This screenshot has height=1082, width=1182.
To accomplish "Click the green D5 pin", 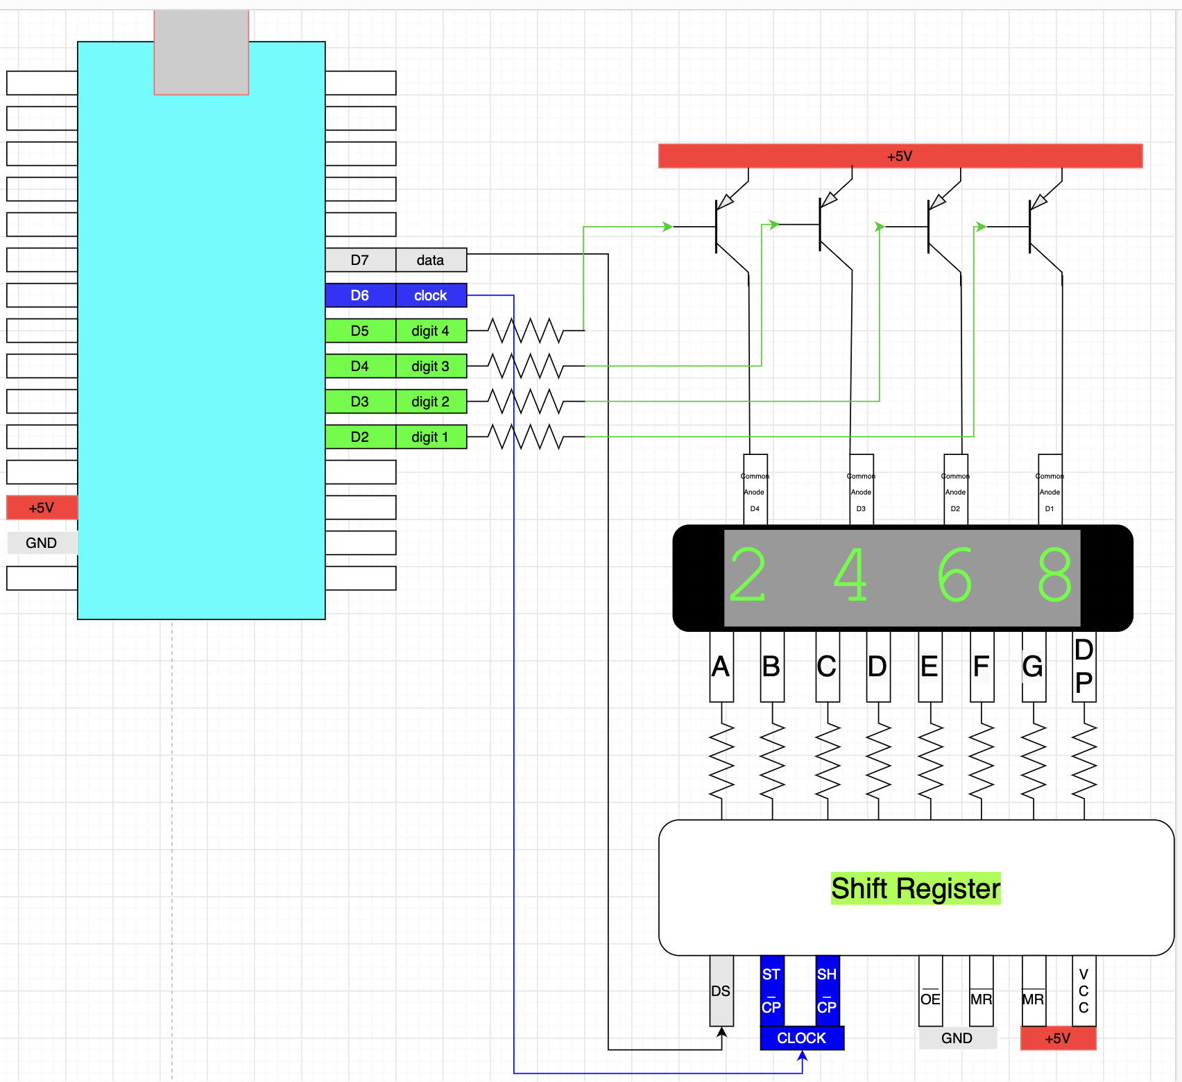I will (x=361, y=331).
